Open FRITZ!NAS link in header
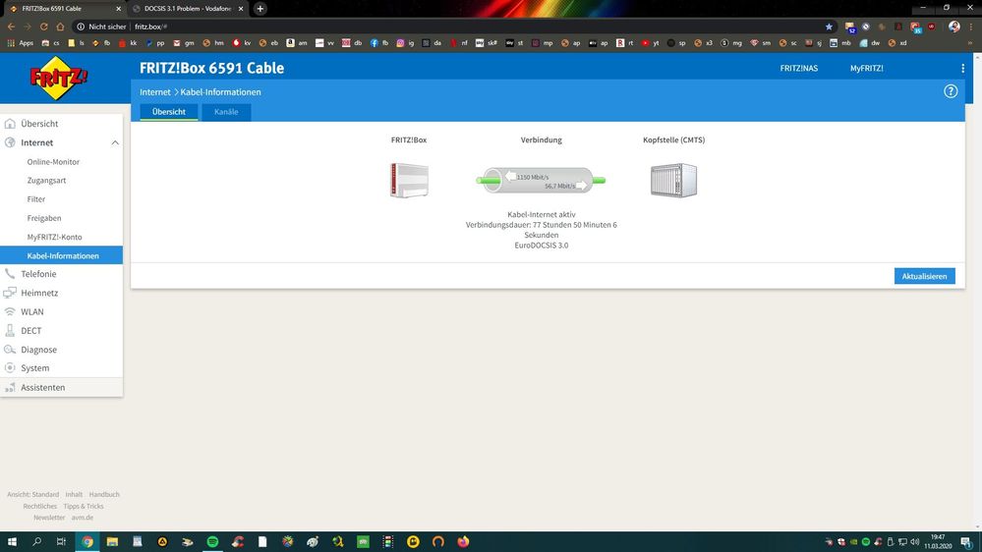 pyautogui.click(x=798, y=68)
